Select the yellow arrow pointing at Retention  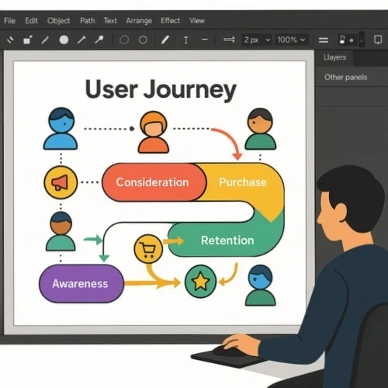174,241
